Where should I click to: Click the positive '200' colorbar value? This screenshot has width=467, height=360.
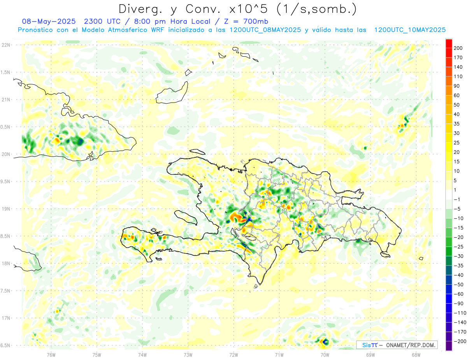tap(458, 48)
